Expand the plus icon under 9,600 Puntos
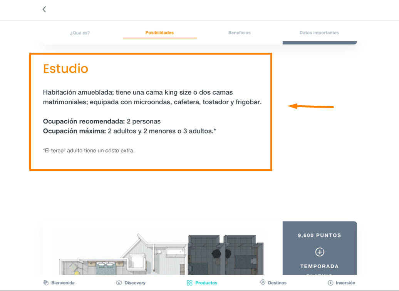Image resolution: width=399 pixels, height=291 pixels. point(320,252)
